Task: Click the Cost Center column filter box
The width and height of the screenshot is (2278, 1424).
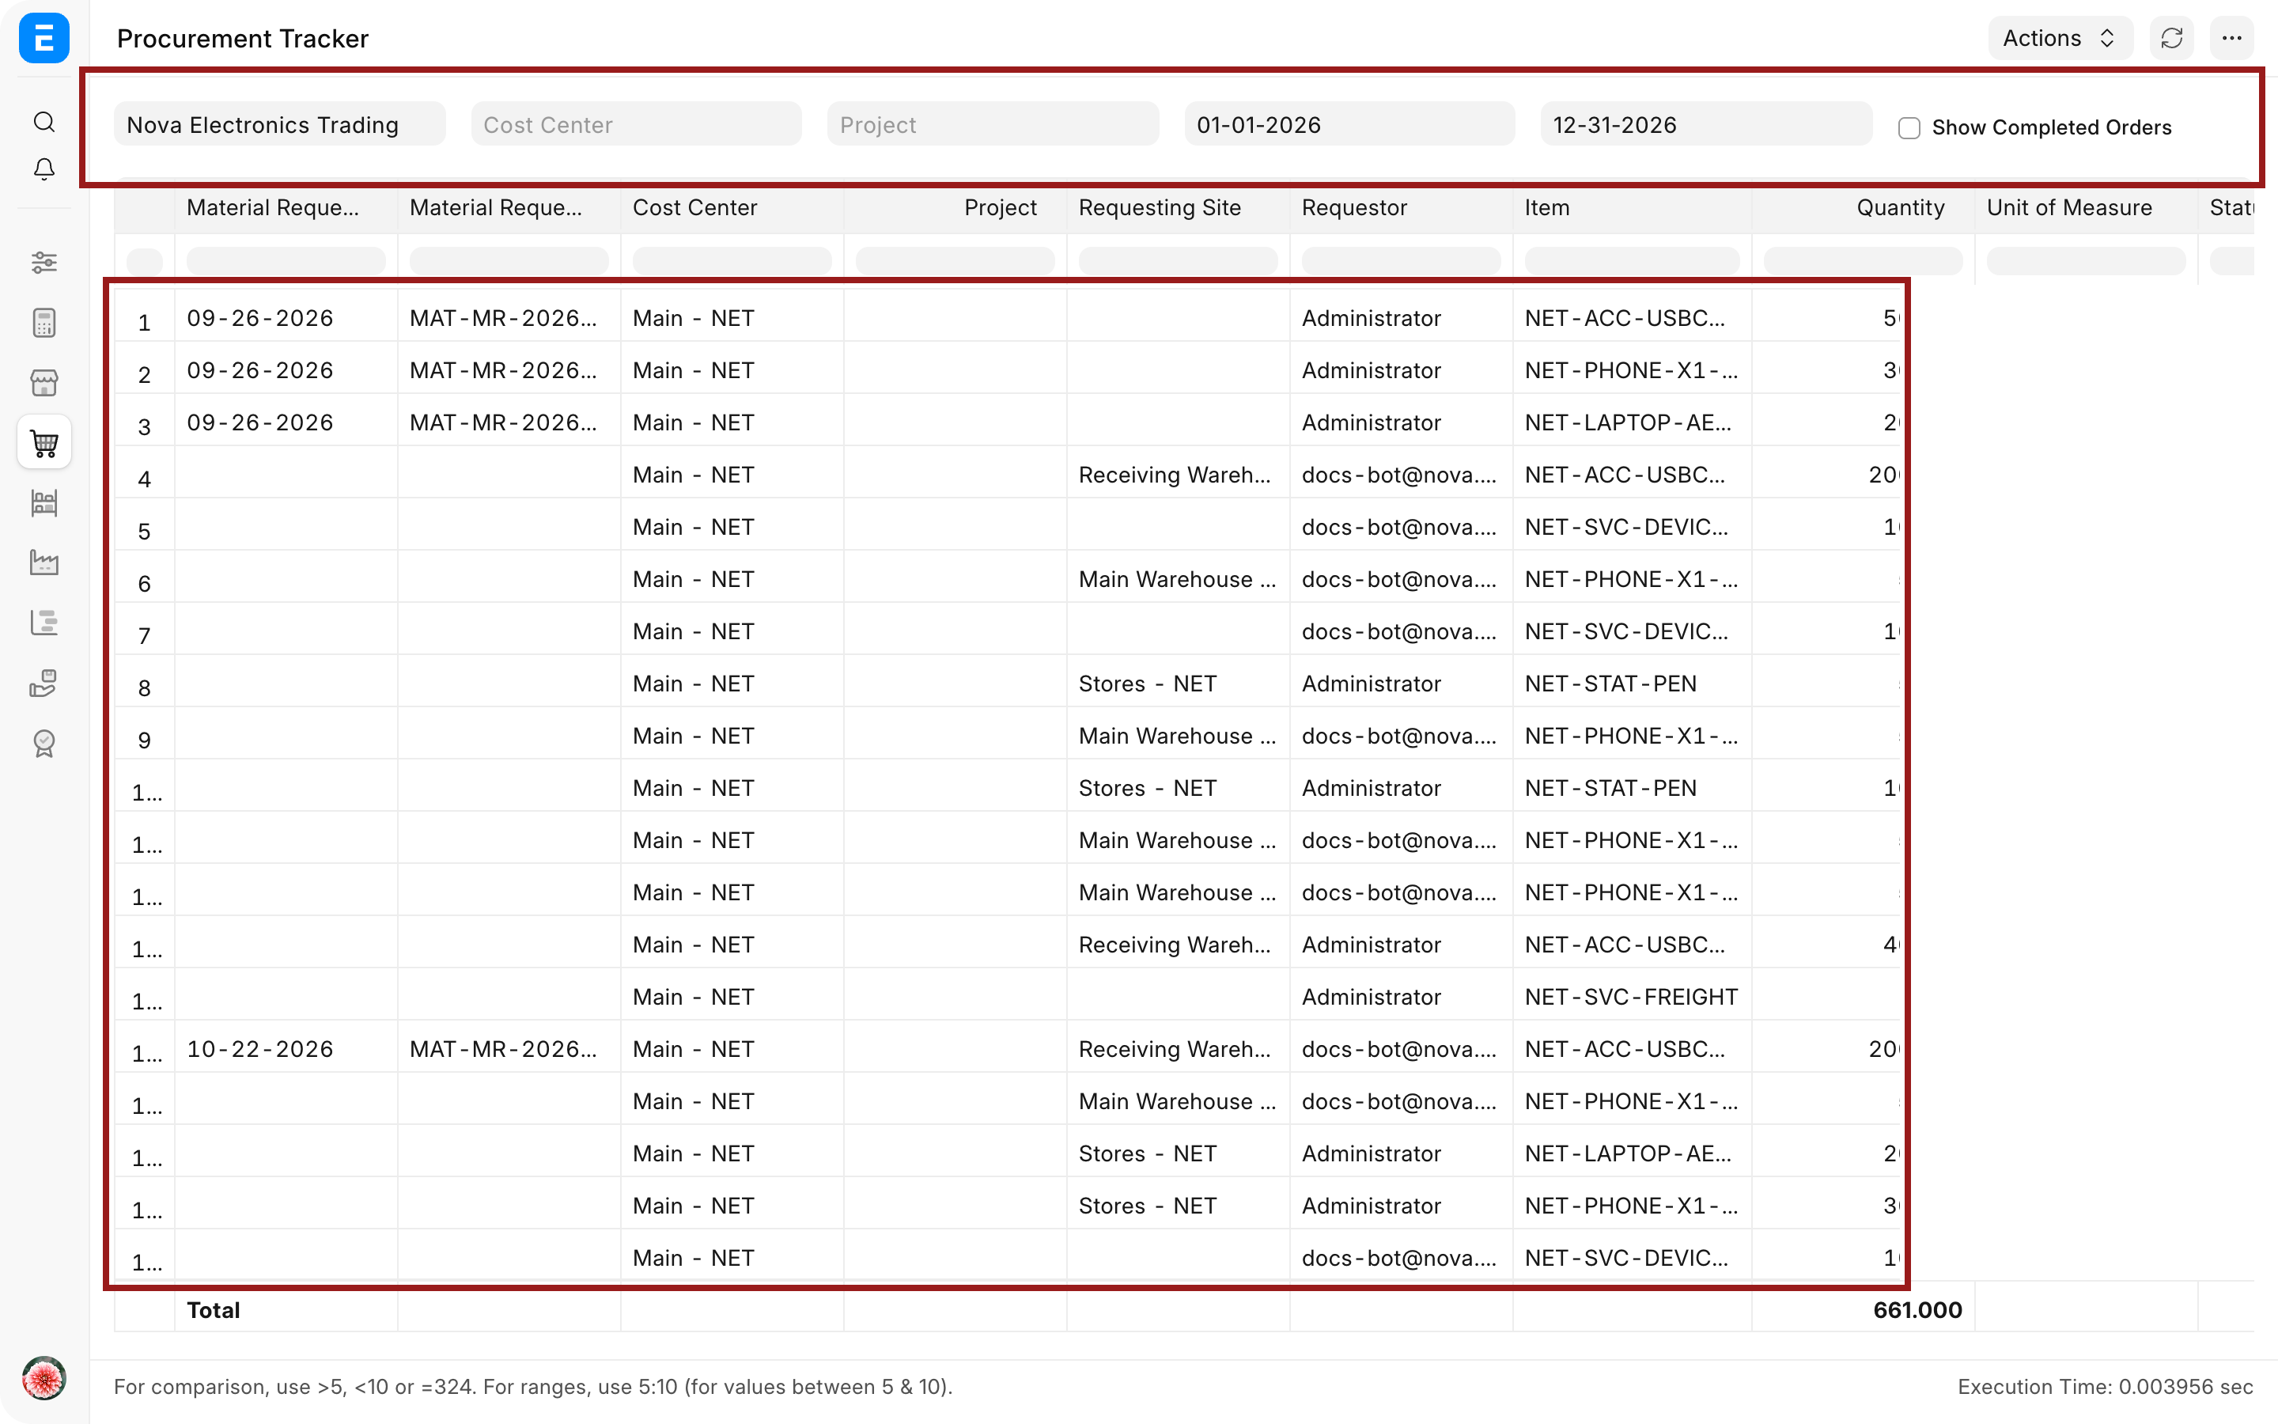Action: (x=732, y=261)
